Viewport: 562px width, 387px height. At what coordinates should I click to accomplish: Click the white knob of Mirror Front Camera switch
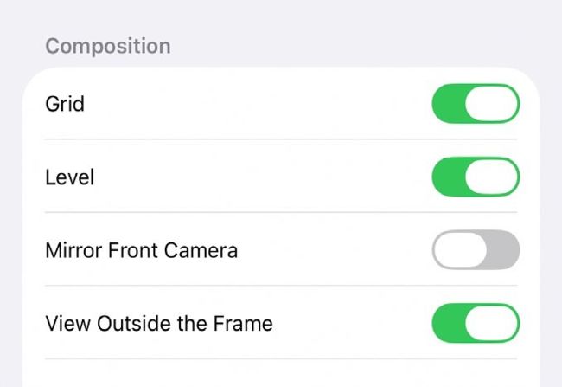coord(460,250)
